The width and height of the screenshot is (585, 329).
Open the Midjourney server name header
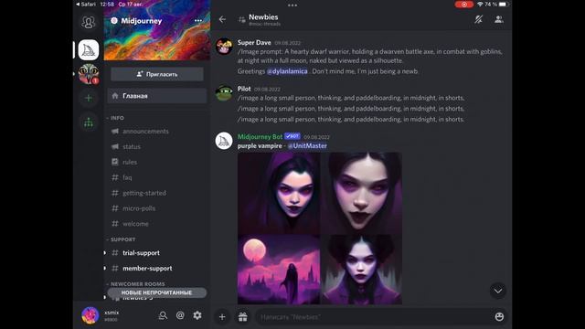click(x=141, y=21)
